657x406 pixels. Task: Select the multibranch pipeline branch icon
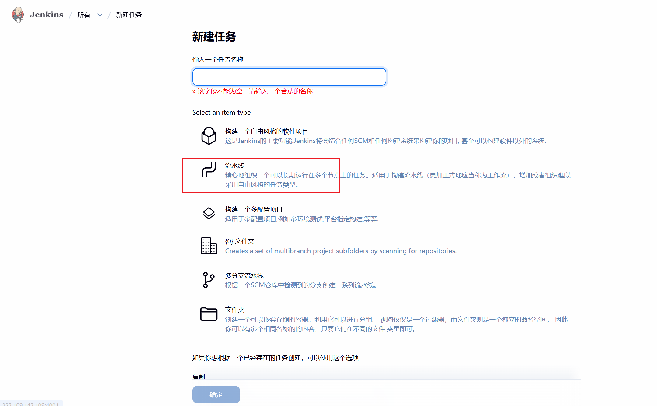click(x=209, y=280)
